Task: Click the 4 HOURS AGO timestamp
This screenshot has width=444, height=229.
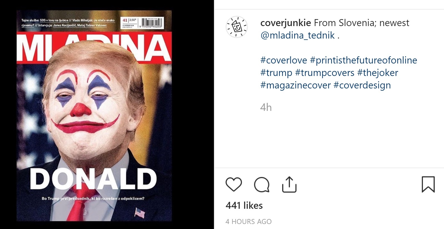Action: [248, 222]
